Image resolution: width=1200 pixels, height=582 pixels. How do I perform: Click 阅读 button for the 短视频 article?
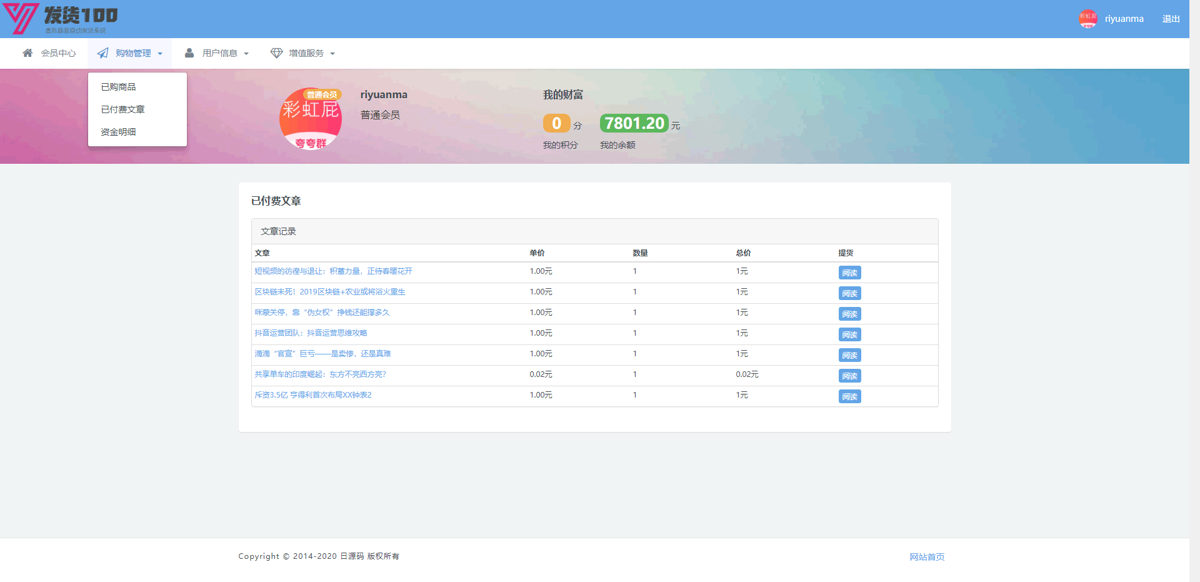click(849, 273)
